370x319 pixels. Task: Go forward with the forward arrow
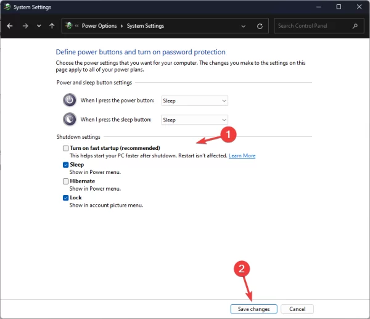[x=25, y=26]
